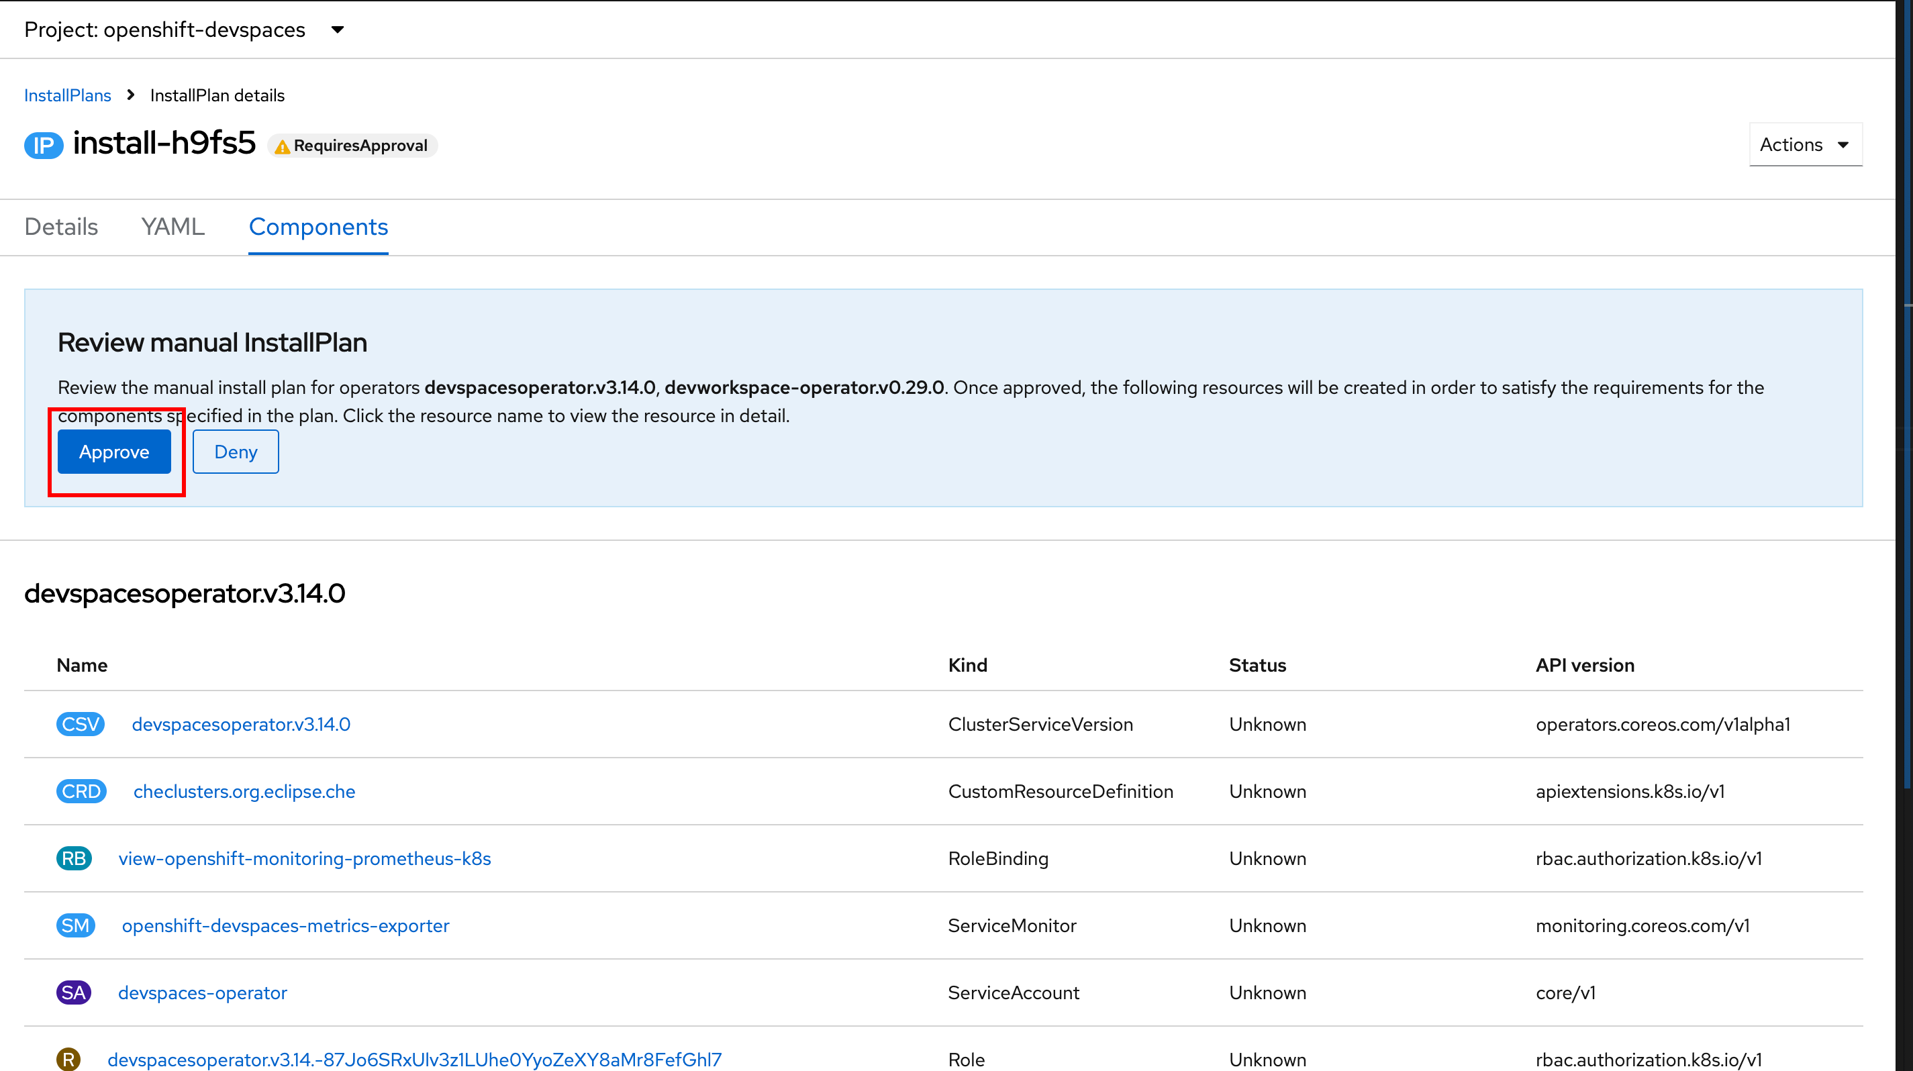This screenshot has height=1071, width=1913.
Task: Select the SM ServiceMonitor icon
Action: pyautogui.click(x=75, y=925)
